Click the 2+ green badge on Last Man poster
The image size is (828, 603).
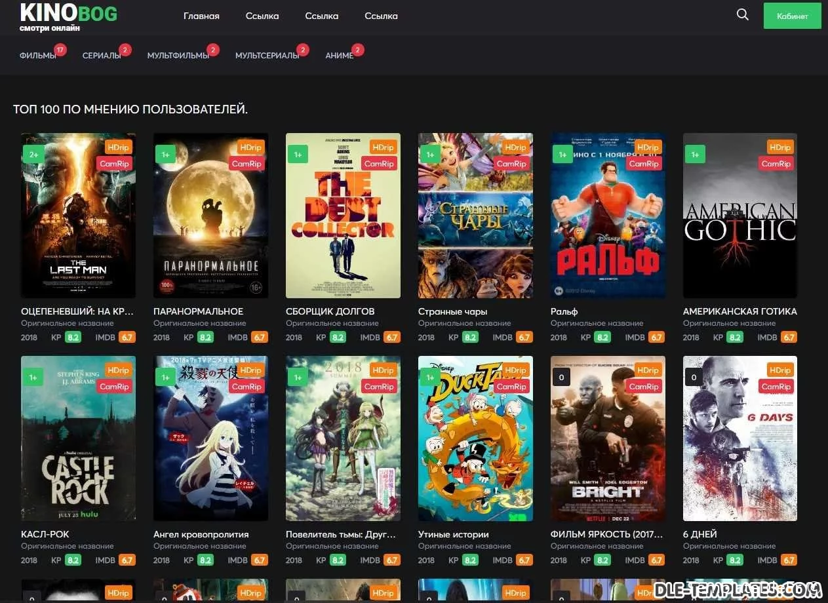(33, 155)
